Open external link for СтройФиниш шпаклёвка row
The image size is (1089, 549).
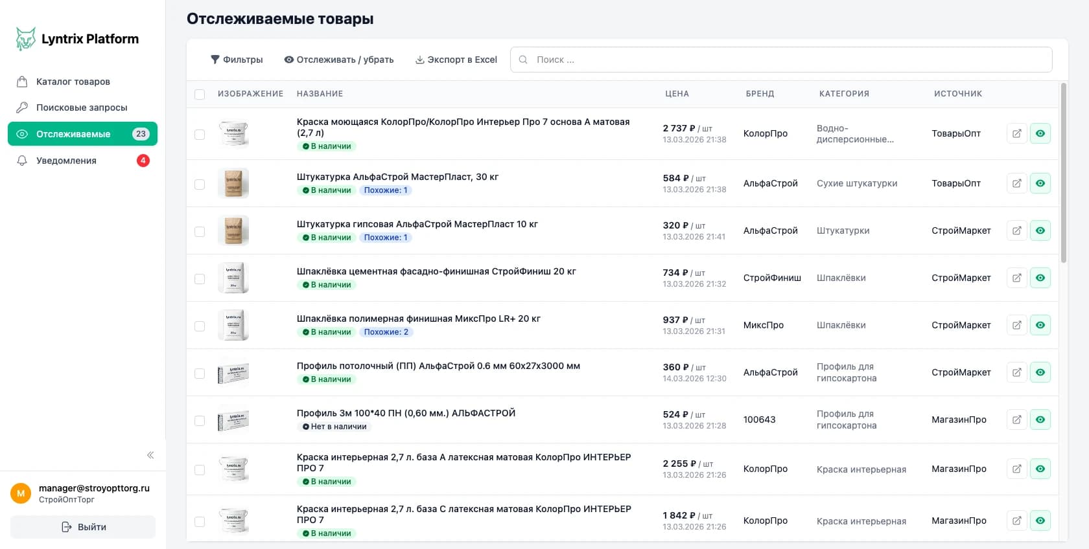(x=1016, y=278)
